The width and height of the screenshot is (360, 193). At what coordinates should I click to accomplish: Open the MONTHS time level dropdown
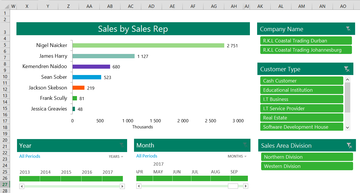click(237, 156)
